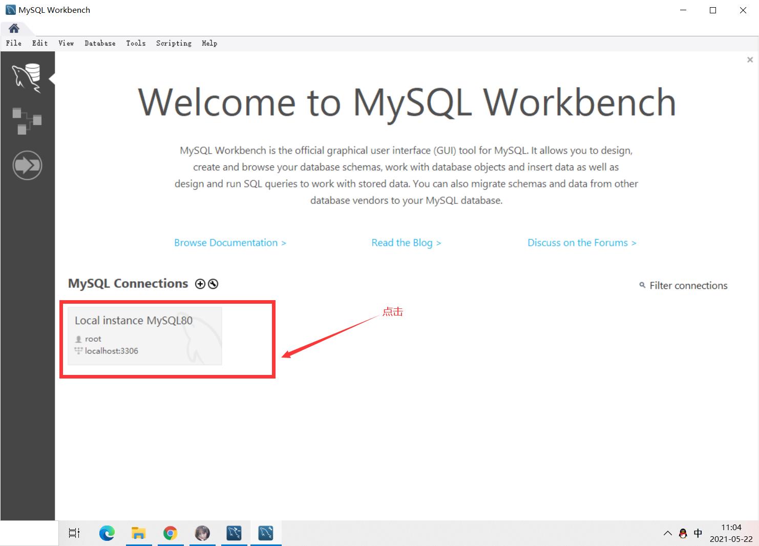The image size is (759, 546).
Task: Open Task View on taskbar
Action: (x=74, y=533)
